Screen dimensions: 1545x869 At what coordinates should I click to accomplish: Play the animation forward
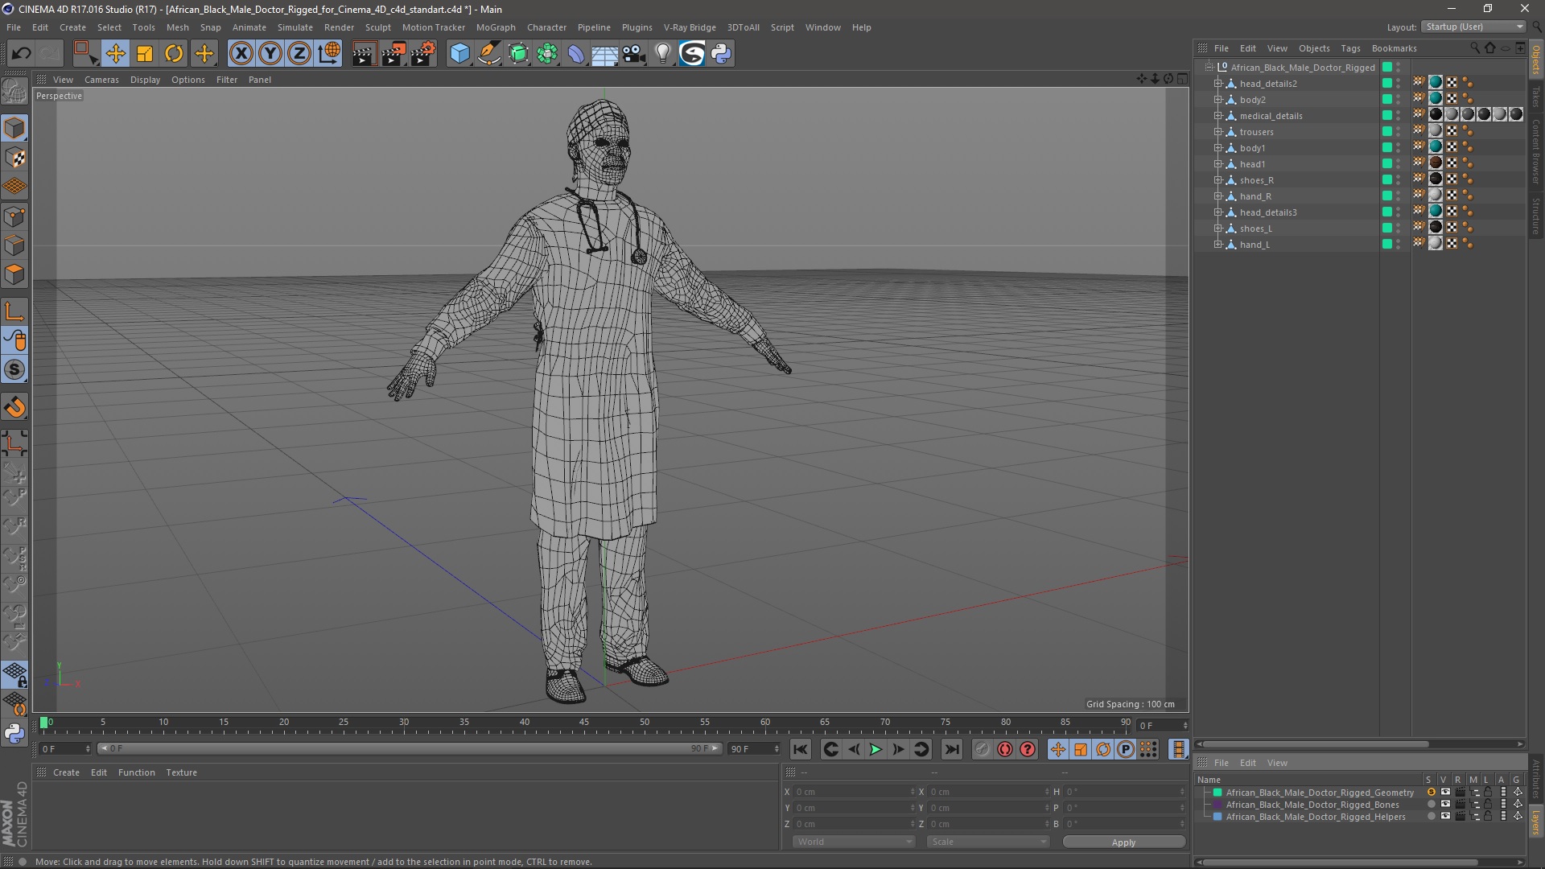coord(875,749)
